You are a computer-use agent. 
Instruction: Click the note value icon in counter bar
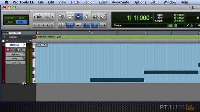point(192,26)
